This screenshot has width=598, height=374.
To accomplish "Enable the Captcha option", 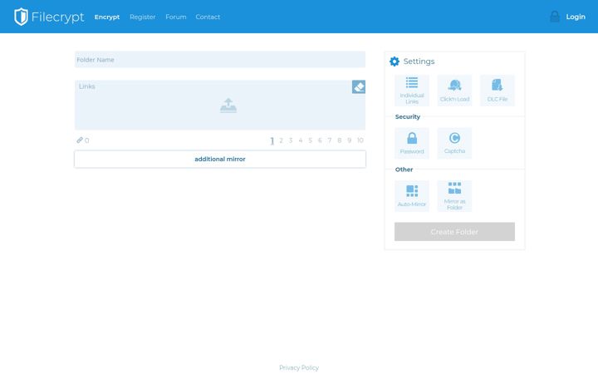I will click(454, 143).
